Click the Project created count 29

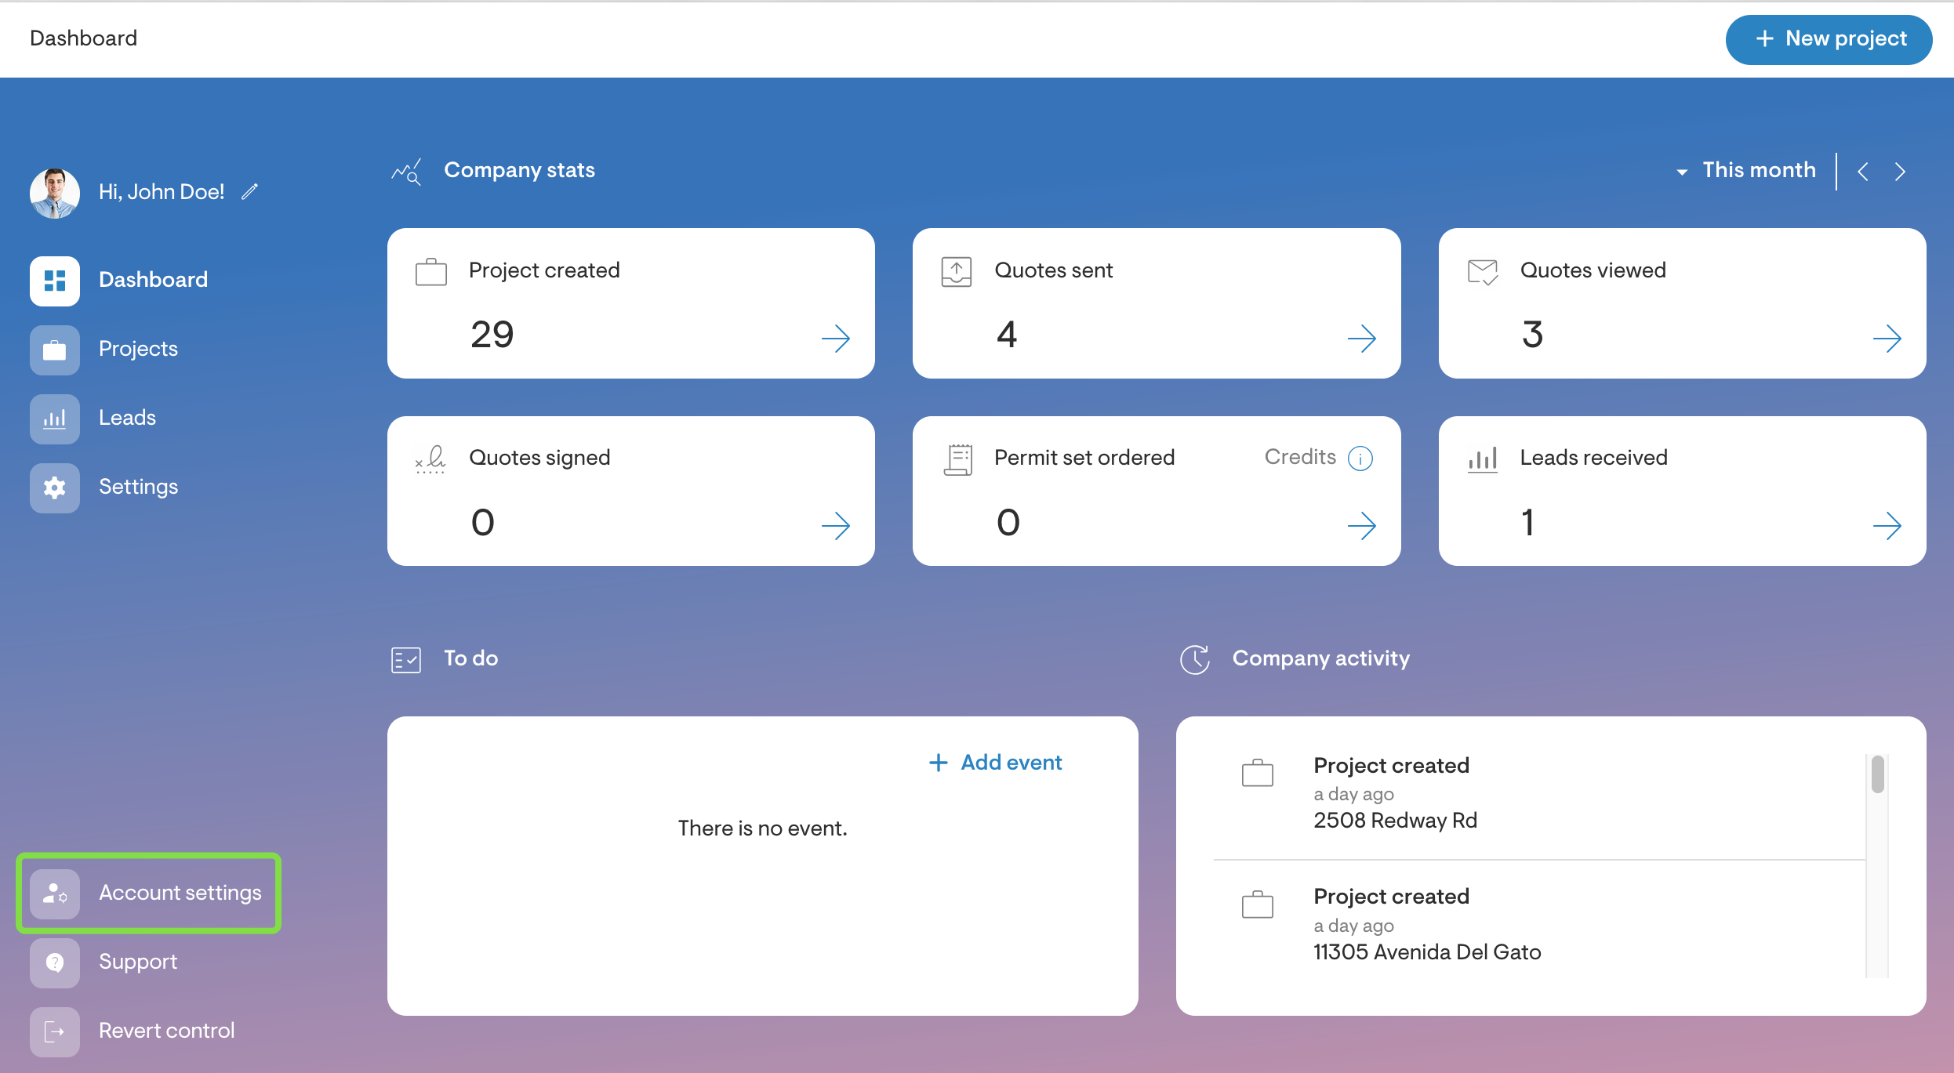point(492,335)
